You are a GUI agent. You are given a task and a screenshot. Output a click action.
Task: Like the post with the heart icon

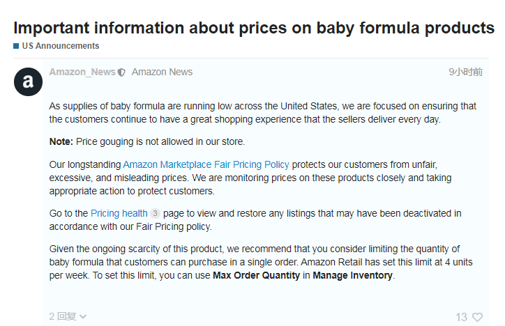point(477,317)
